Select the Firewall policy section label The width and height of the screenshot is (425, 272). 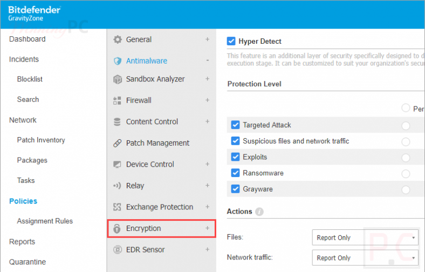[139, 100]
